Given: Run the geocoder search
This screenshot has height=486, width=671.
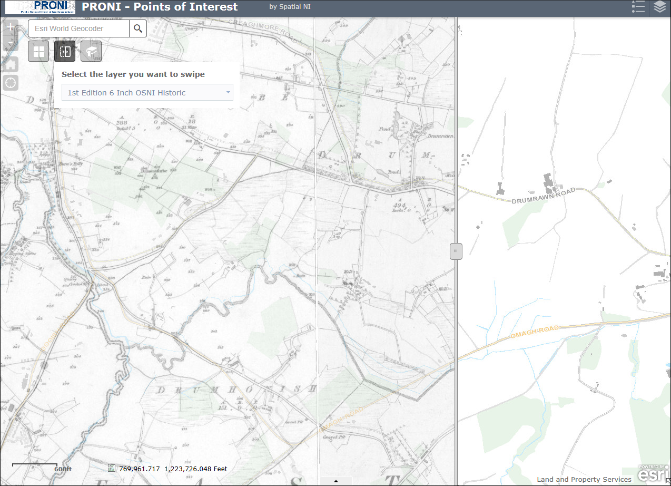Looking at the screenshot, I should [137, 28].
